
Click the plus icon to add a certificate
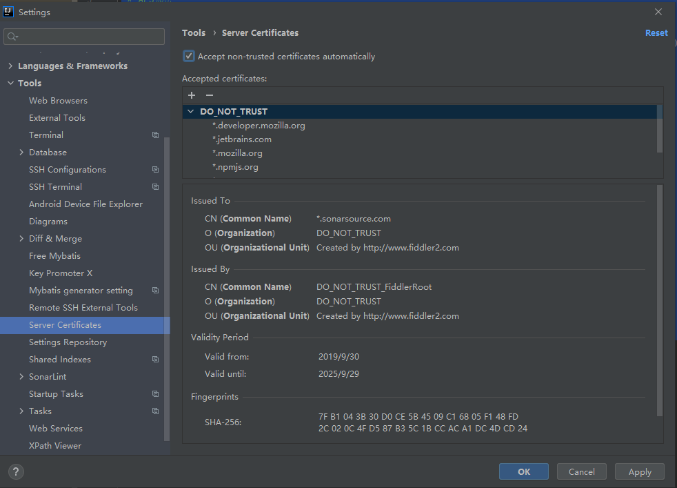pos(191,95)
